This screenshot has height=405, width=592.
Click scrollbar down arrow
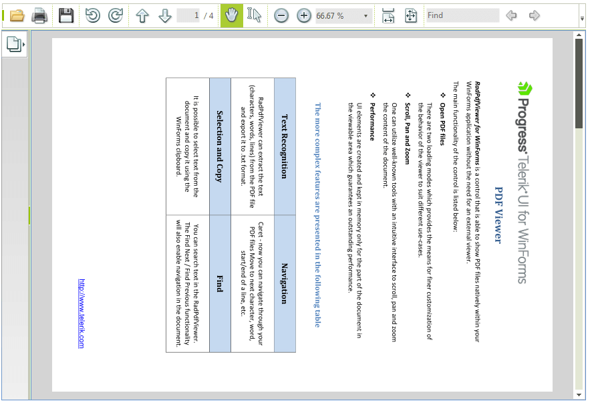point(579,395)
